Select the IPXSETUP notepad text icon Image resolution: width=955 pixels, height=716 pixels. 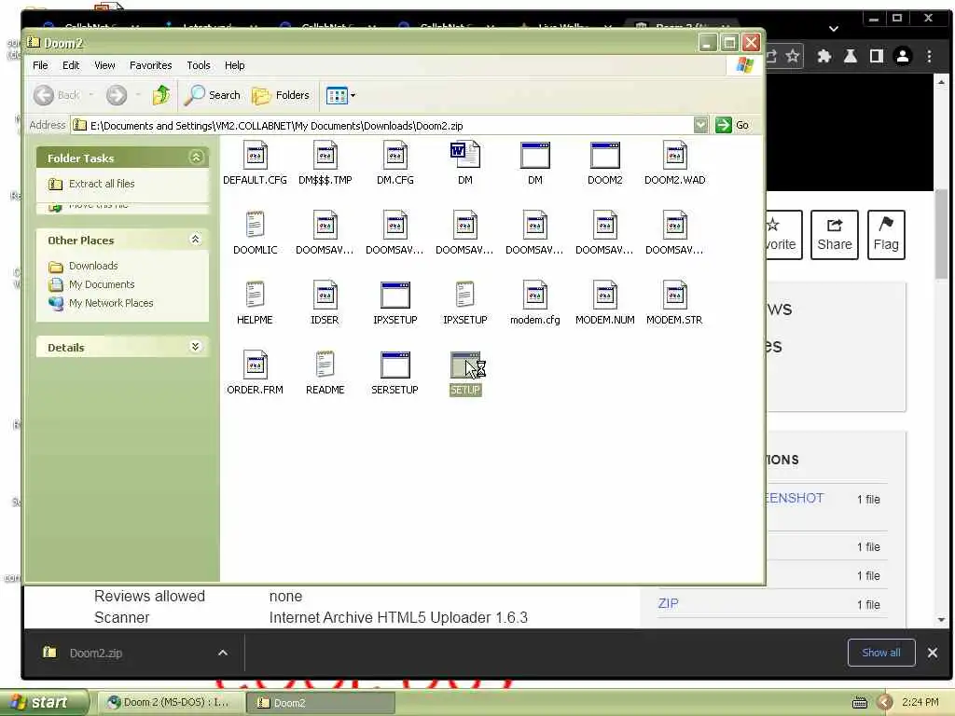(464, 295)
